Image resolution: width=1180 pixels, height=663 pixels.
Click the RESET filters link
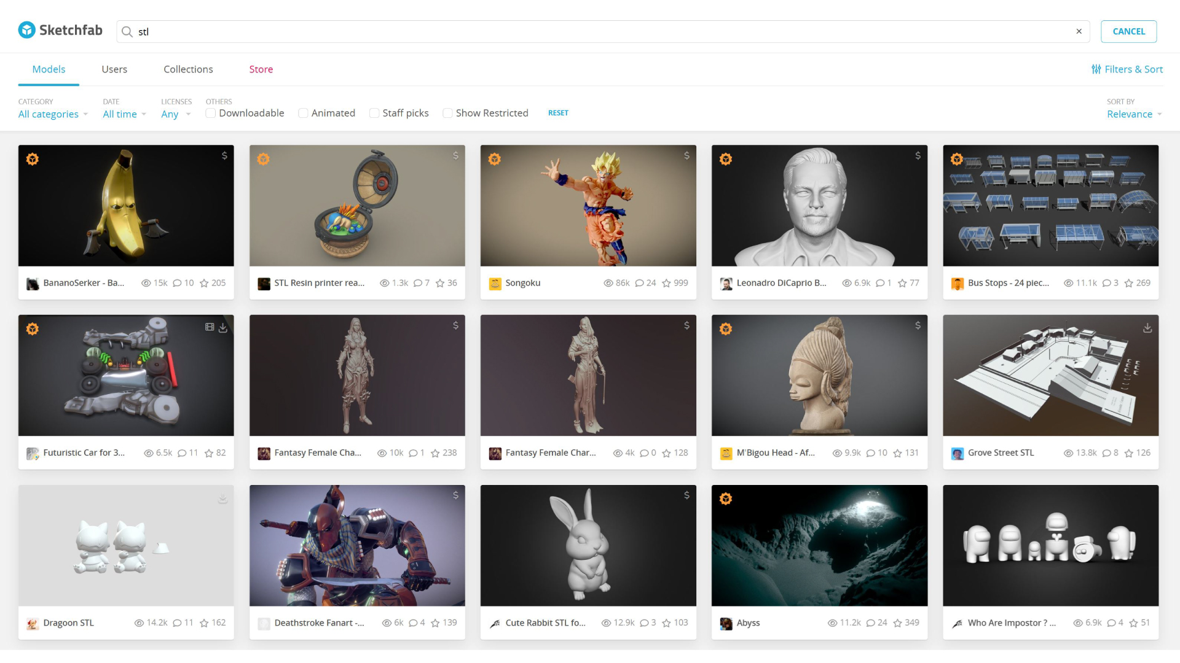pos(558,113)
